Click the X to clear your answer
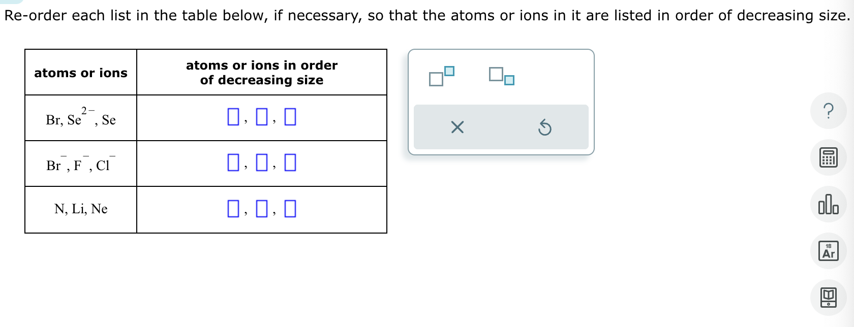 tap(456, 127)
